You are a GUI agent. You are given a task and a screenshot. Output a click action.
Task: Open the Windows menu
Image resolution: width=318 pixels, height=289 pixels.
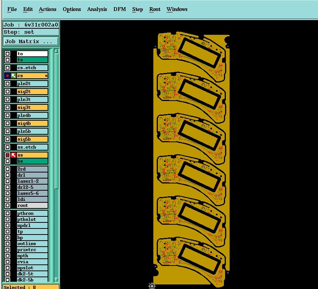point(177,9)
